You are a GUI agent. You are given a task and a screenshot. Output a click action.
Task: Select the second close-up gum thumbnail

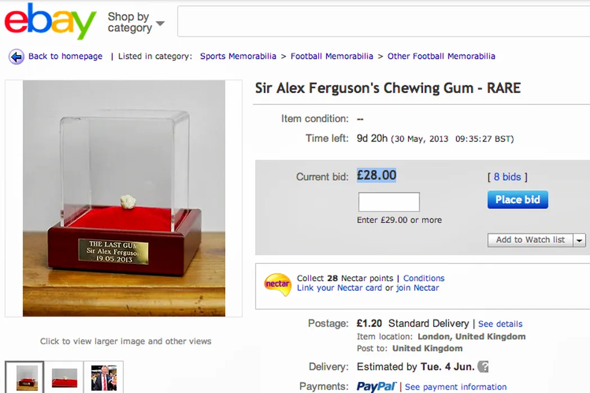64,377
